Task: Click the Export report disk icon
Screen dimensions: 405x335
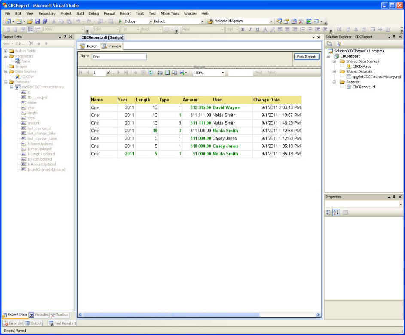Action: coord(182,73)
